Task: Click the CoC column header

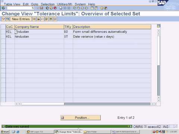Action: point(10,27)
